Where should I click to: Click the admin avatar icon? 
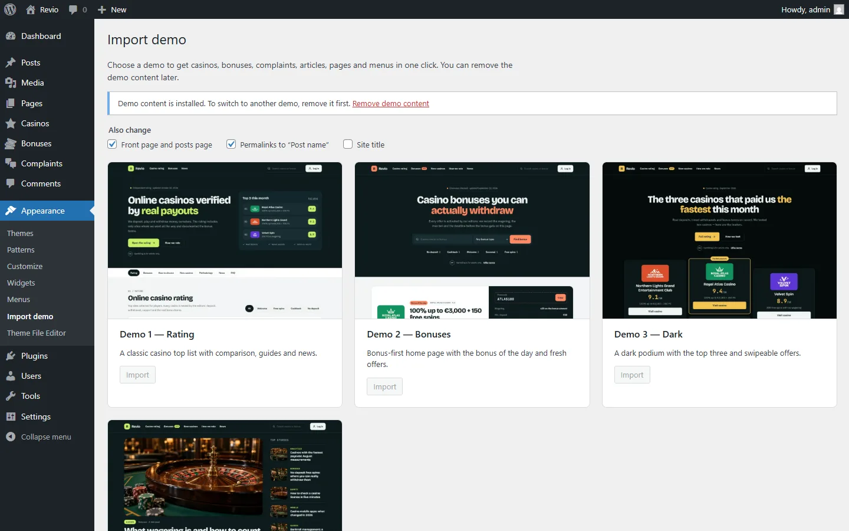point(839,9)
